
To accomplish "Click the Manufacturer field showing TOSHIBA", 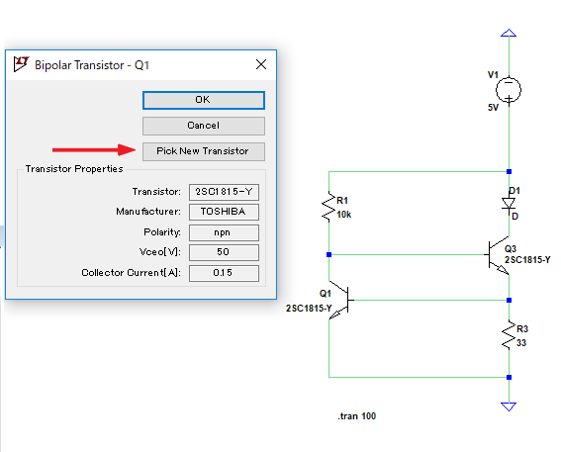I will pos(224,212).
